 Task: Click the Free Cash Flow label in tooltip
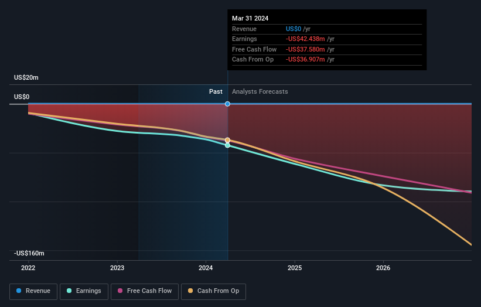pos(254,49)
